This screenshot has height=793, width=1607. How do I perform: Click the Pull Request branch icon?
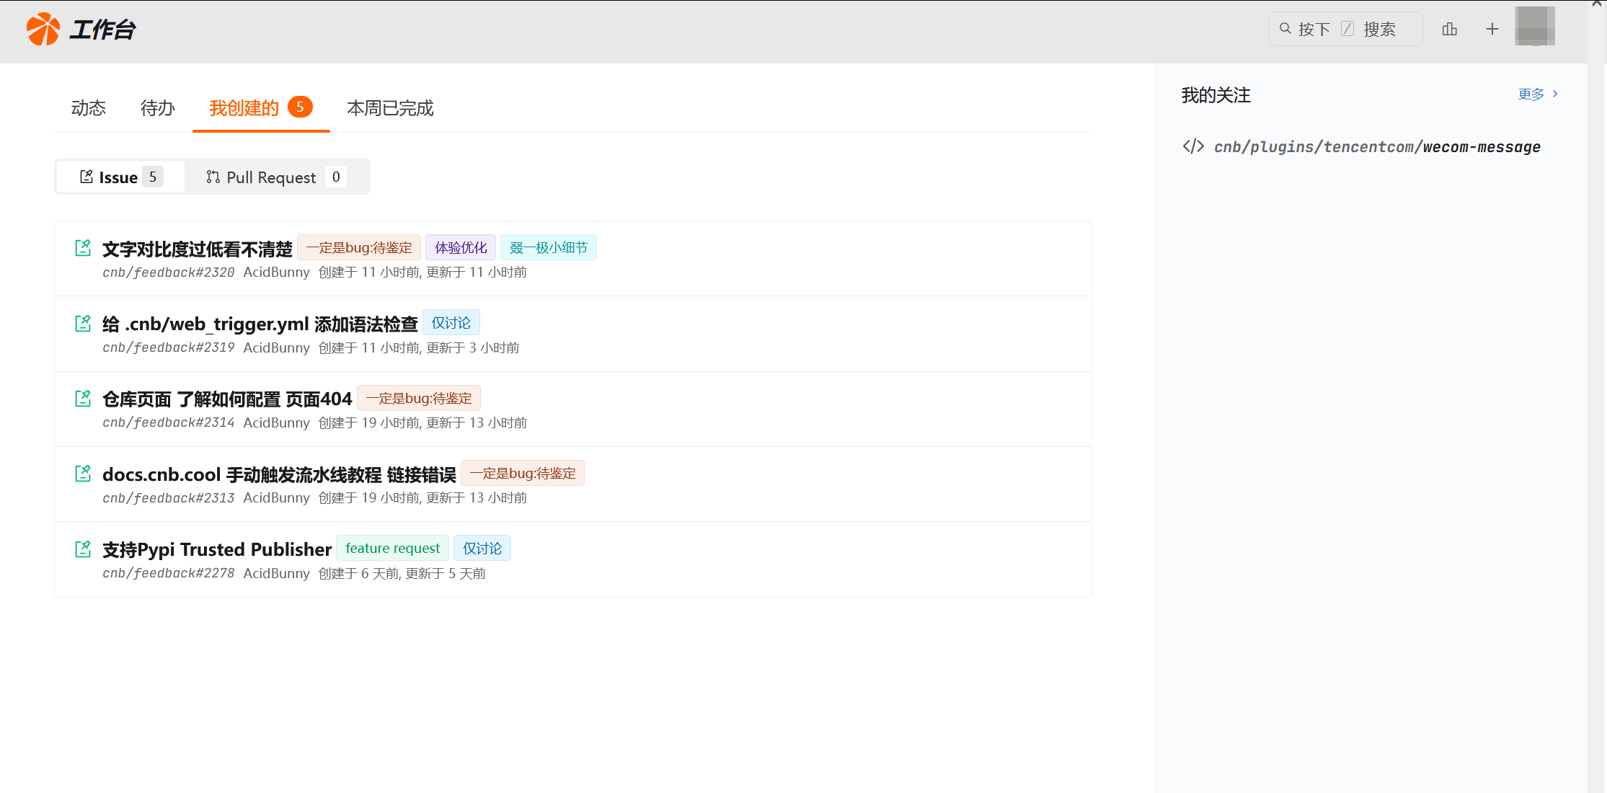213,177
